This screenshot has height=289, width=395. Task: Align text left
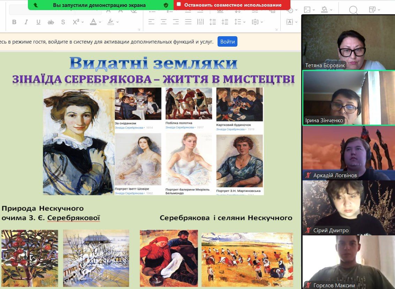point(151,22)
